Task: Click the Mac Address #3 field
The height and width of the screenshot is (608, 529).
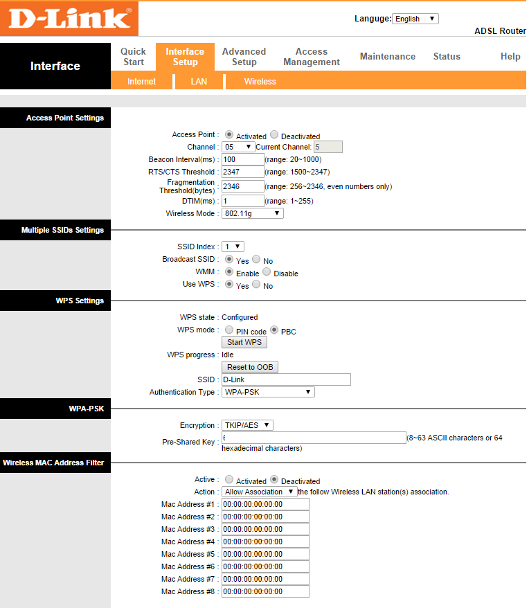Action: point(265,529)
